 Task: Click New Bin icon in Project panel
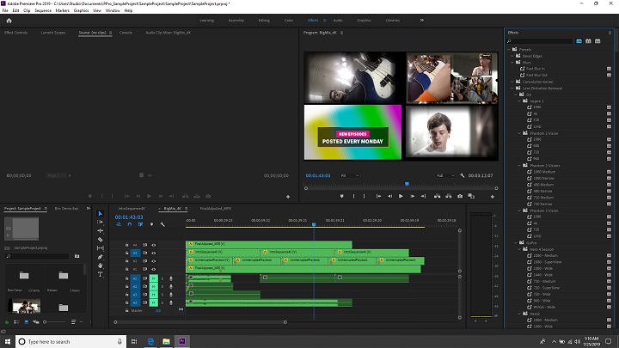(77, 256)
